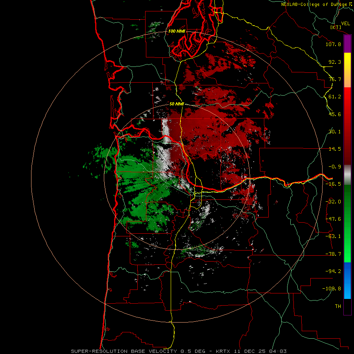Select the -109.8 scale value
The image size is (354, 354).
(x=332, y=289)
